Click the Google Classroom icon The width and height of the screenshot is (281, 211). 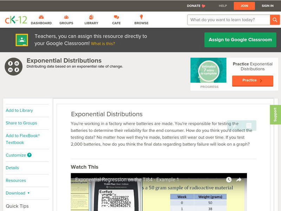(22, 40)
